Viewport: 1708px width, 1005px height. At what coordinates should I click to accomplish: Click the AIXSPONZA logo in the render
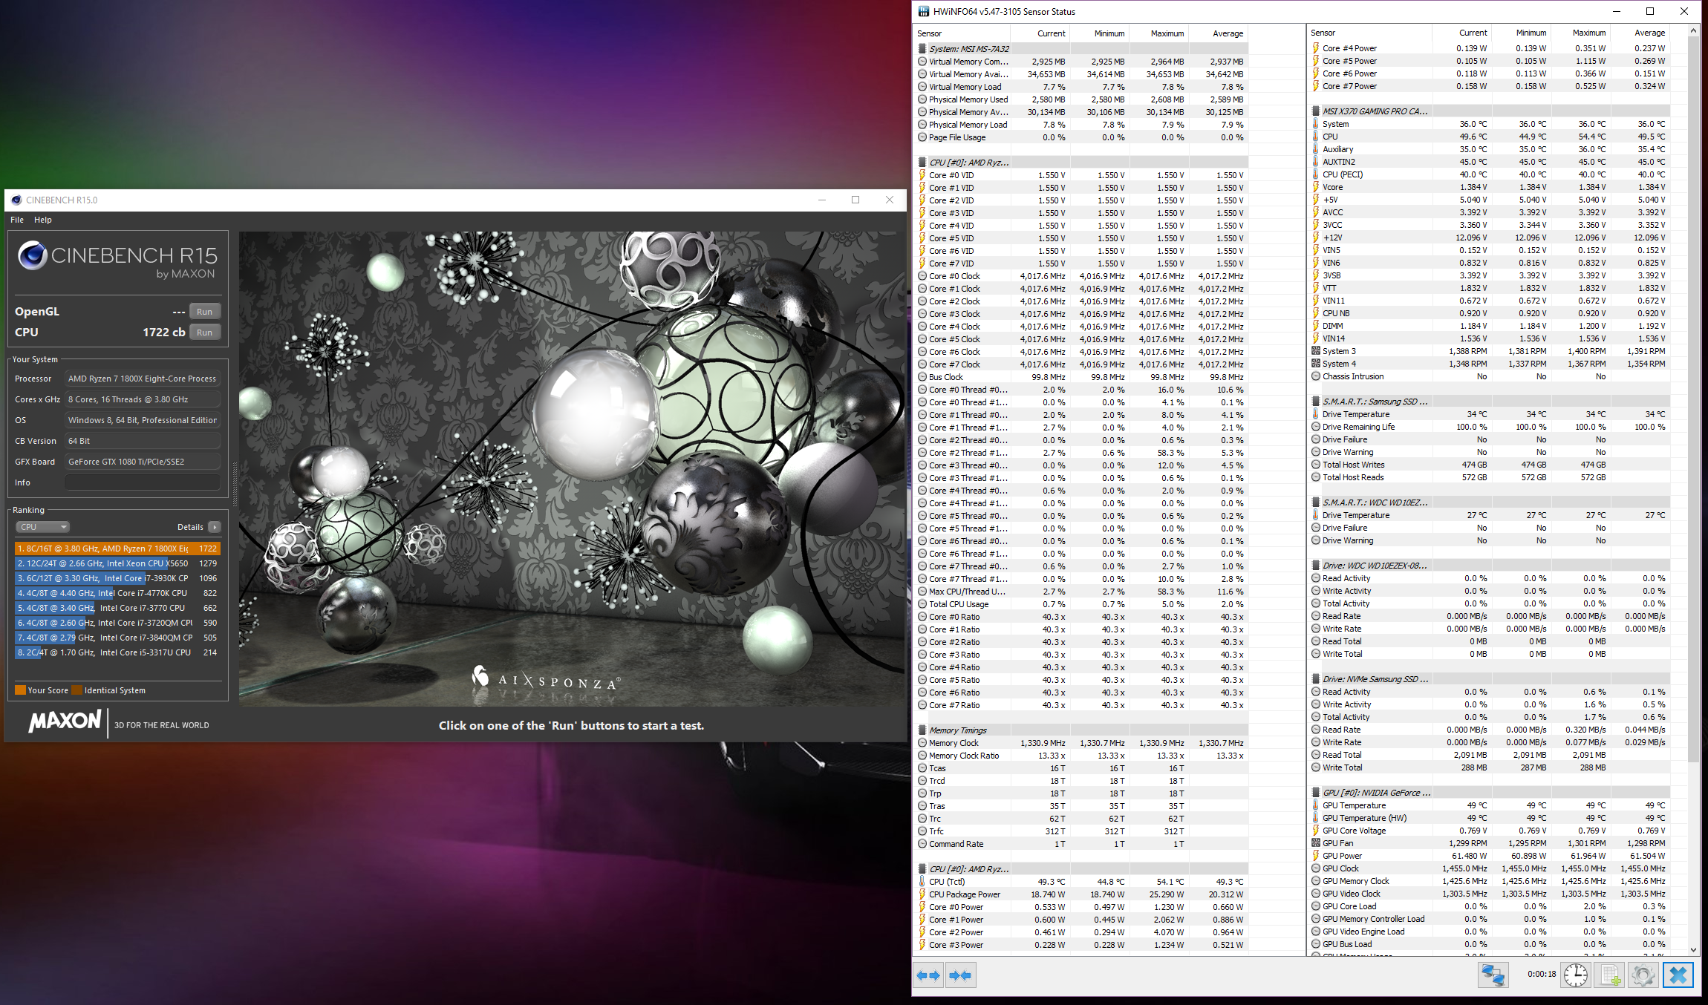(546, 678)
